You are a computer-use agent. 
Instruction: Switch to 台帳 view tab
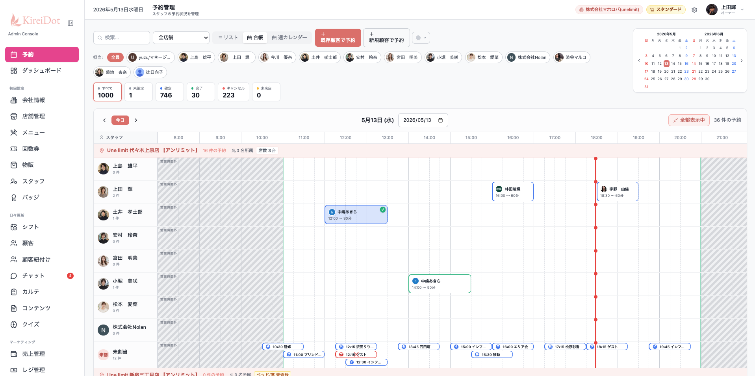pos(255,38)
